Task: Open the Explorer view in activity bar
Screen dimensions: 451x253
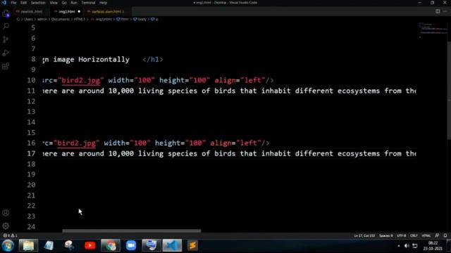Action: click(6, 13)
